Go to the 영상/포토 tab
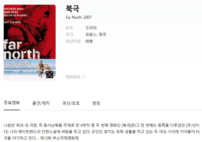 (x=71, y=103)
